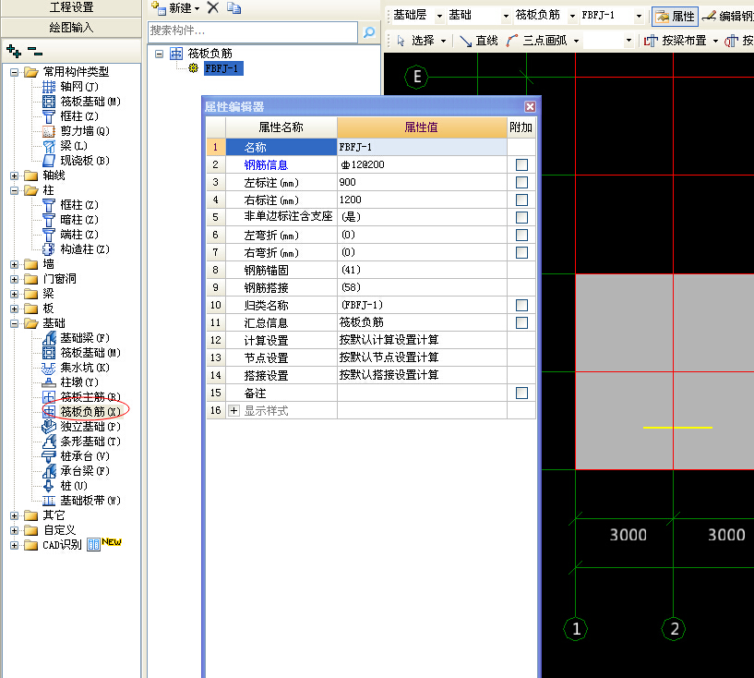Select 桩(U) item
The image size is (754, 678).
[x=65, y=486]
